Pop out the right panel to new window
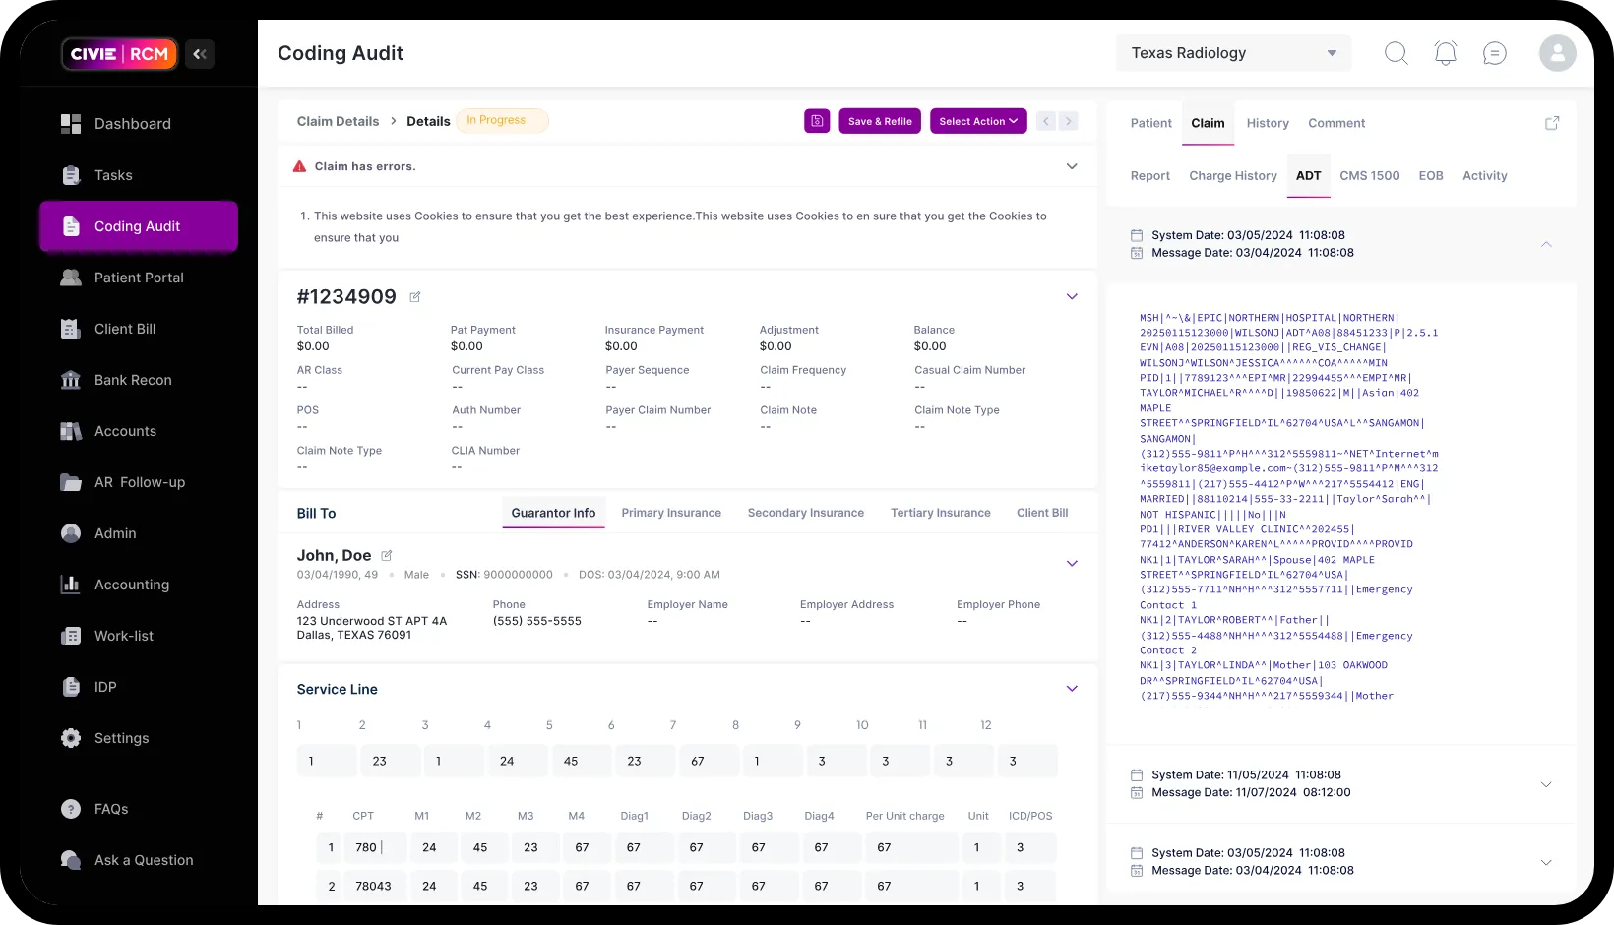The image size is (1614, 925). 1552,123
